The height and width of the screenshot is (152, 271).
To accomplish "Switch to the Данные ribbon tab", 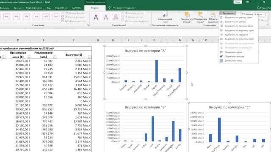I will click(18, 8).
